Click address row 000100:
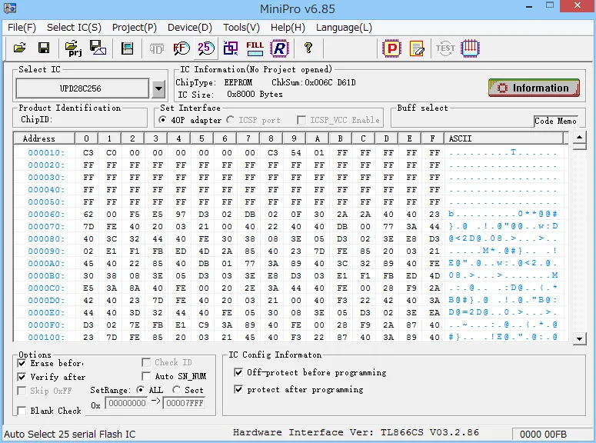 click(x=46, y=338)
